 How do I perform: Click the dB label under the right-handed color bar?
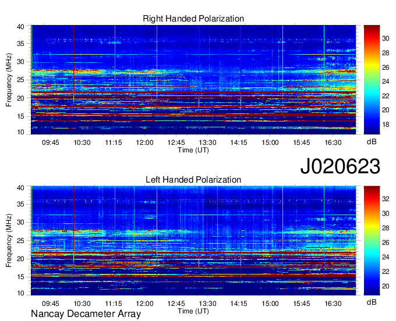372,142
